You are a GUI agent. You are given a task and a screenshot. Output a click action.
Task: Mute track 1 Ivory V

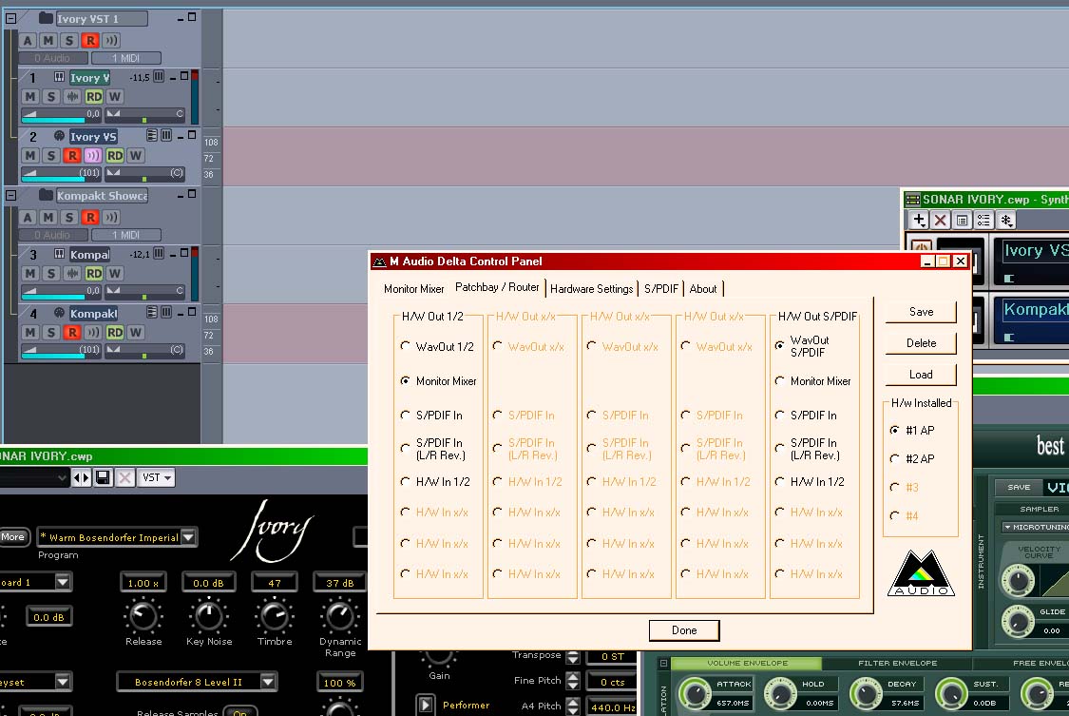coord(30,97)
